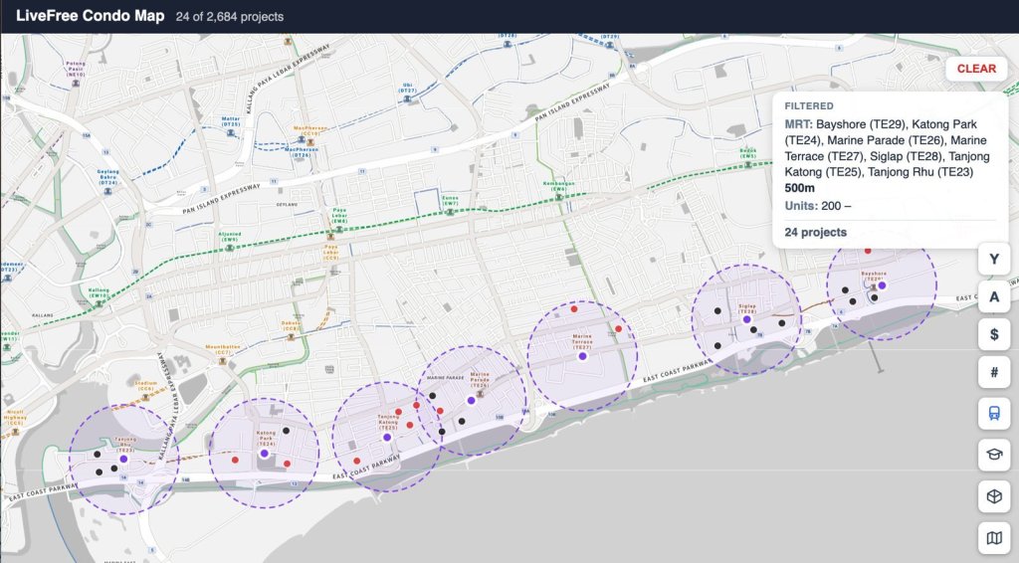Viewport: 1019px width, 563px height.
Task: Click the Mattar (DT25) station icon
Action: click(230, 132)
